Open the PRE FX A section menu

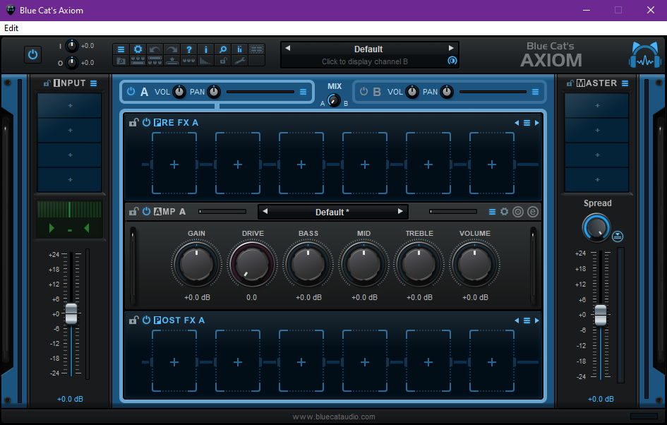point(527,123)
